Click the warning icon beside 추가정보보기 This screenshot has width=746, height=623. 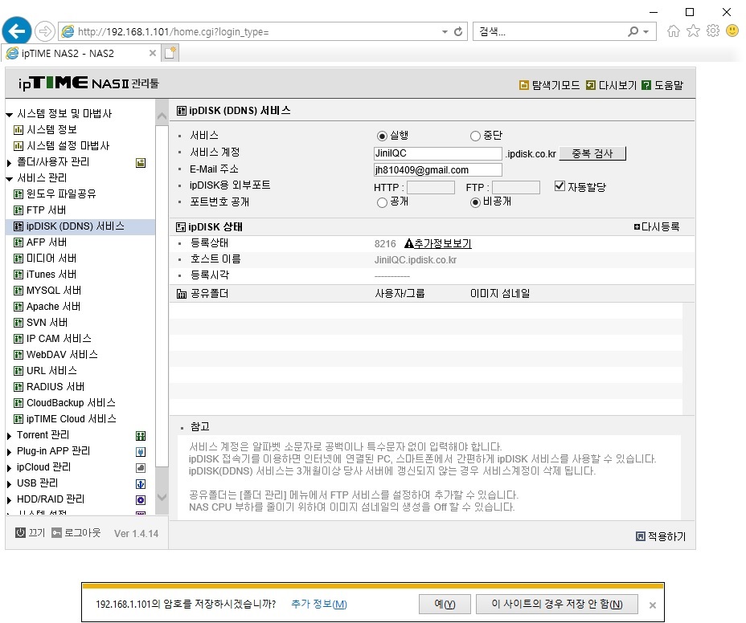408,244
